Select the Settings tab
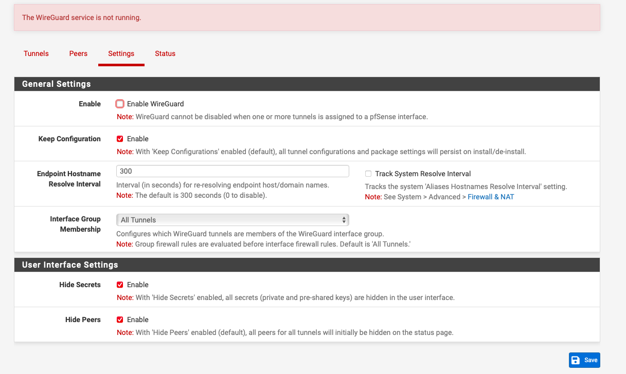The image size is (626, 374). click(x=121, y=53)
